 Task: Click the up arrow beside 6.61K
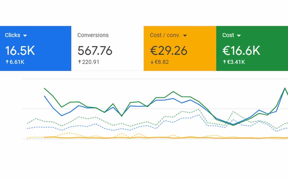(x=7, y=61)
